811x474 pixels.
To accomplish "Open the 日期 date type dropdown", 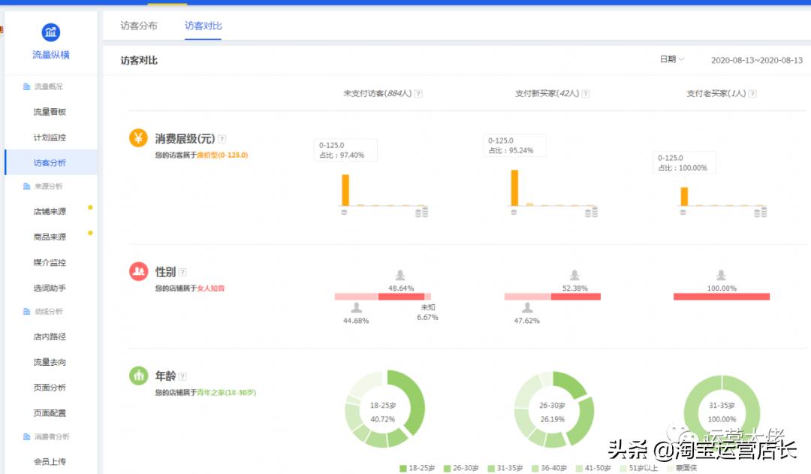I will pos(671,59).
